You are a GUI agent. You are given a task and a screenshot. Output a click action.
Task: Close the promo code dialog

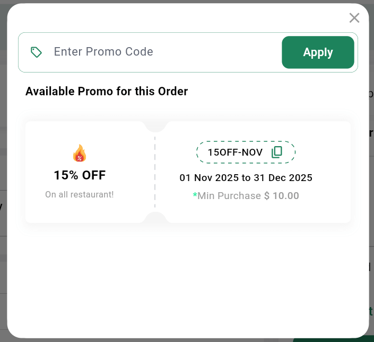(354, 18)
